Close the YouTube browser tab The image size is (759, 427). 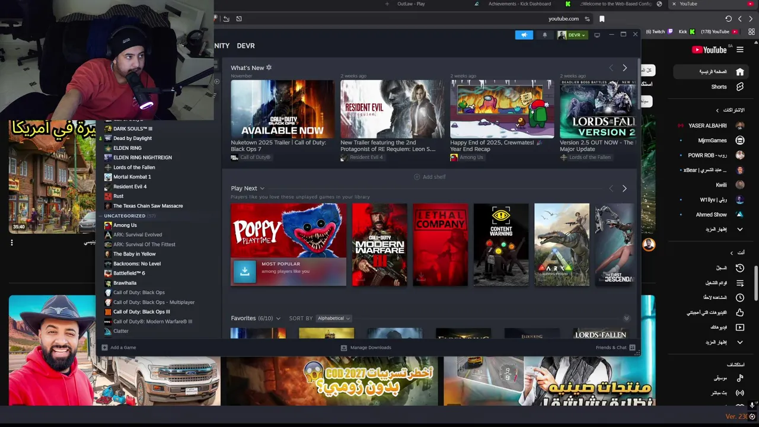[674, 4]
